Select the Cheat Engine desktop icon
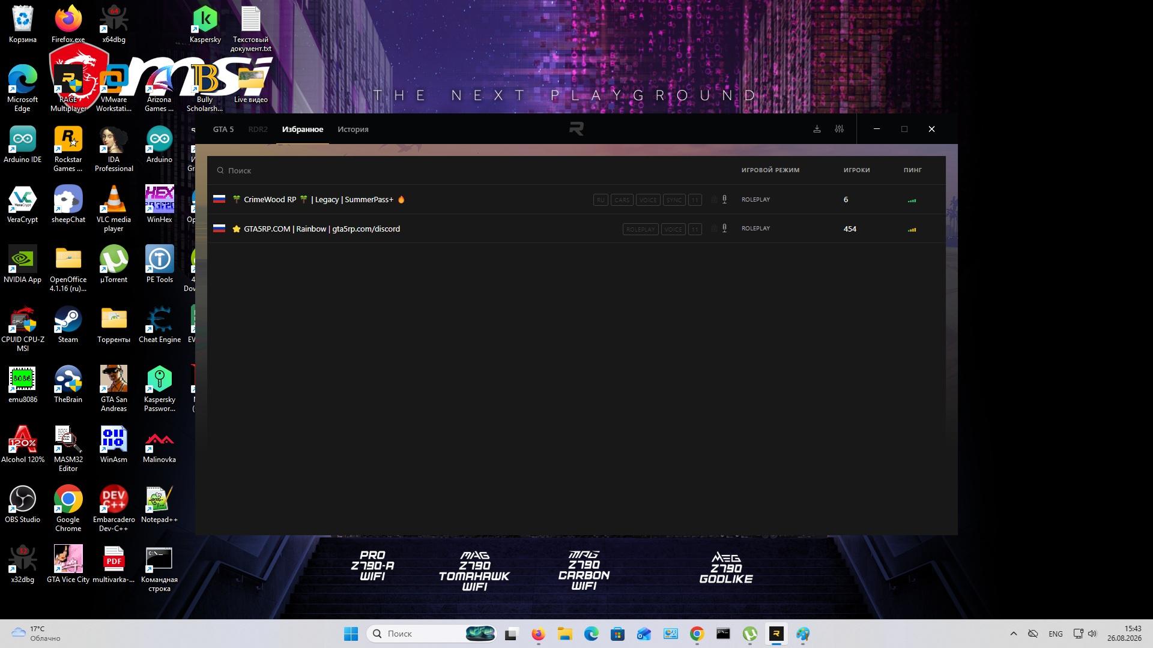Viewport: 1153px width, 648px height. coord(160,325)
